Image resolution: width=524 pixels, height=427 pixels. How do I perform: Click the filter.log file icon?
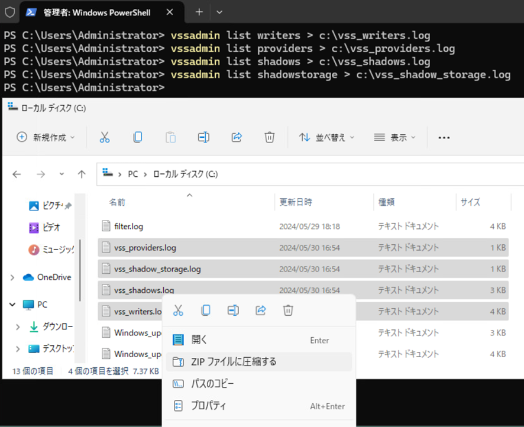106,226
